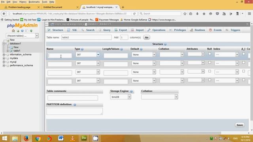The height and width of the screenshot is (142, 253).
Task: Tick Null checkbox in fourth column row
Action: [x=210, y=80]
